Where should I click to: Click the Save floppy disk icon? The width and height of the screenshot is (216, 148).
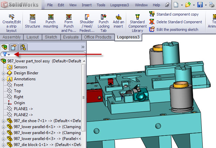[200, 5]
